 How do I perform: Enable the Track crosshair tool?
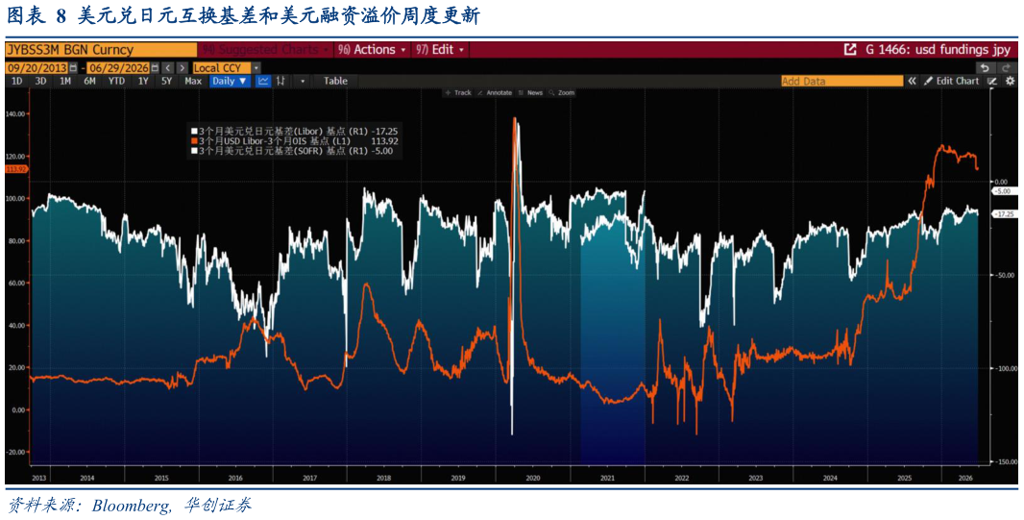(x=458, y=93)
